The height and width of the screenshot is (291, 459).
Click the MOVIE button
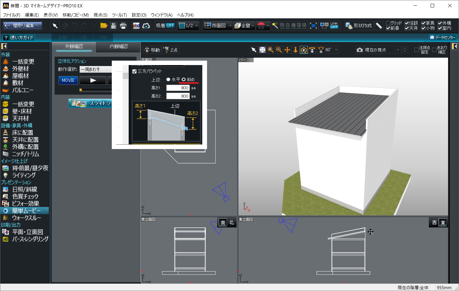(x=68, y=80)
